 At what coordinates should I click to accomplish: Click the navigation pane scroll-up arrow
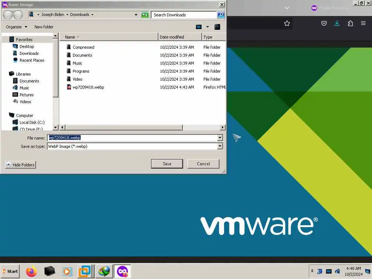[55, 36]
